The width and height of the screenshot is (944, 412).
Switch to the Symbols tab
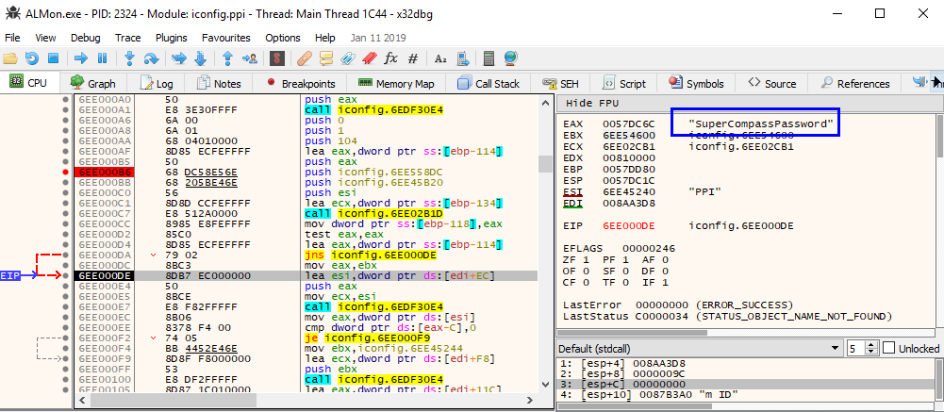697,84
